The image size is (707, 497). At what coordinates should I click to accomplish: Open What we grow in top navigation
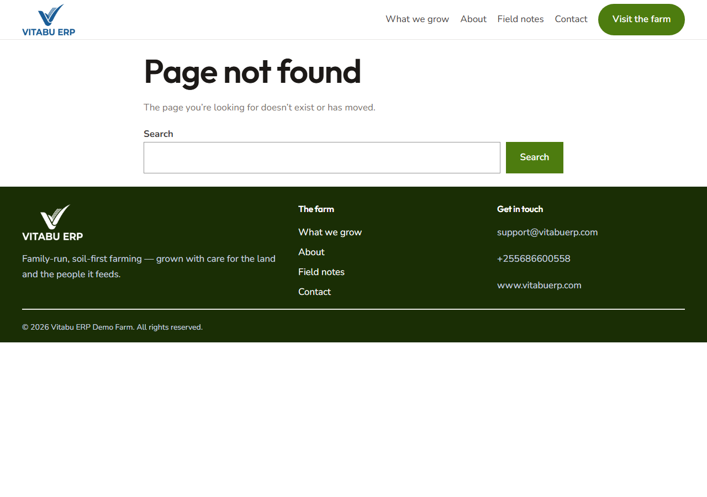(x=417, y=19)
